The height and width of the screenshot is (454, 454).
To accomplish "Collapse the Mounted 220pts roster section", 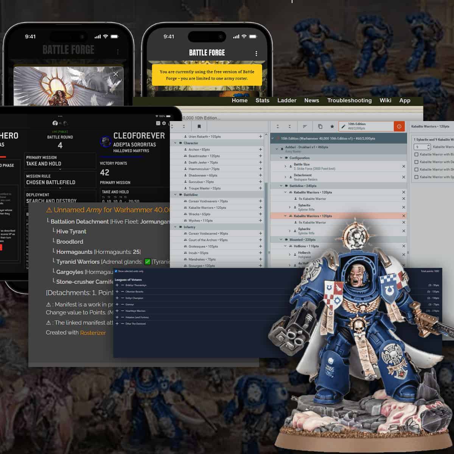I will (x=281, y=239).
